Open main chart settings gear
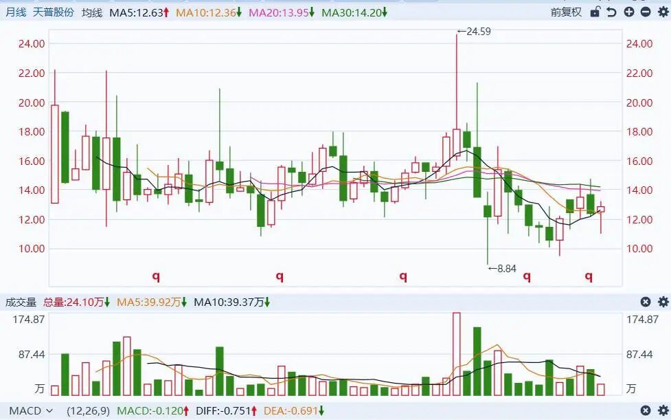 pyautogui.click(x=662, y=12)
